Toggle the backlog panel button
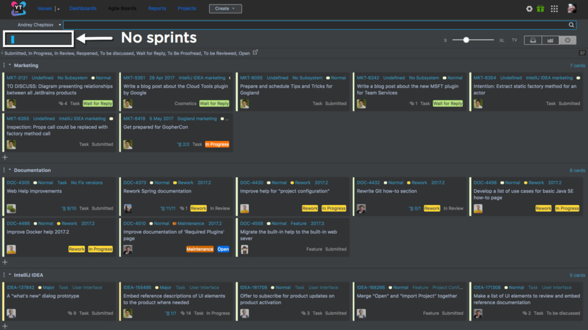This screenshot has height=330, width=588. [533, 40]
